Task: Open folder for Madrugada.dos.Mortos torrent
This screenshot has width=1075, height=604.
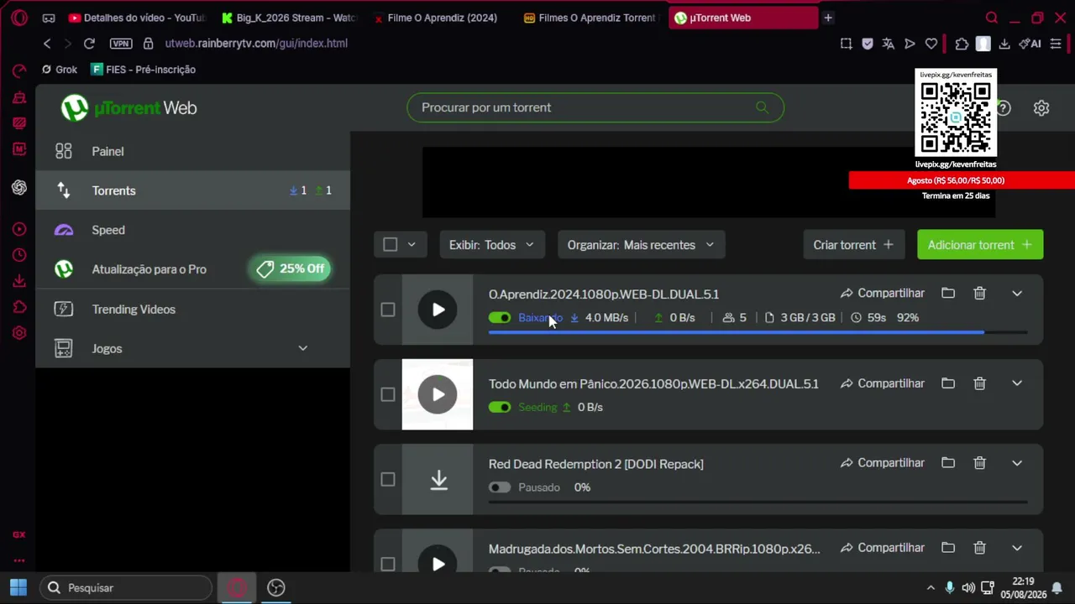Action: click(x=948, y=548)
